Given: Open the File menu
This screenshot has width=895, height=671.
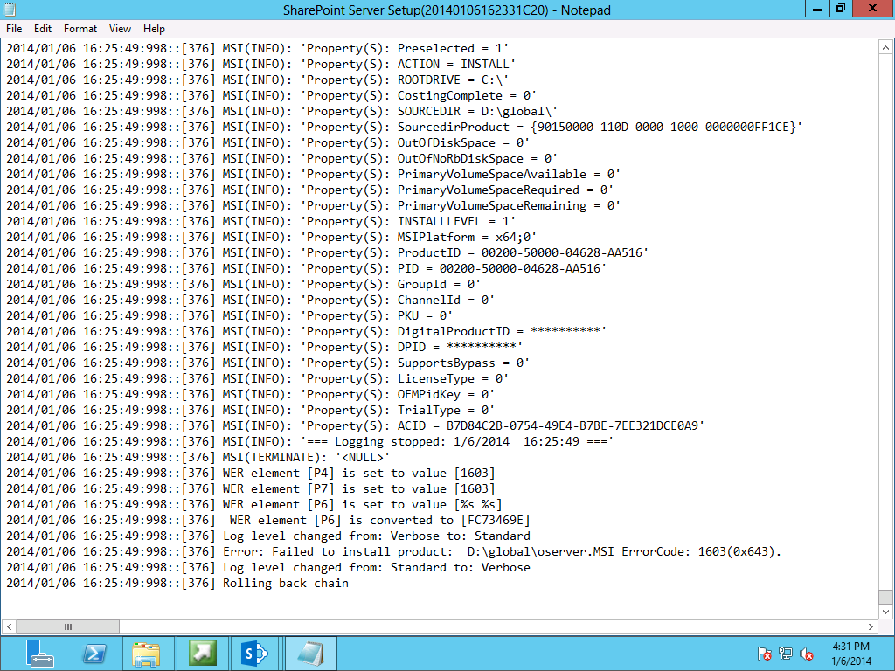Looking at the screenshot, I should 14,28.
